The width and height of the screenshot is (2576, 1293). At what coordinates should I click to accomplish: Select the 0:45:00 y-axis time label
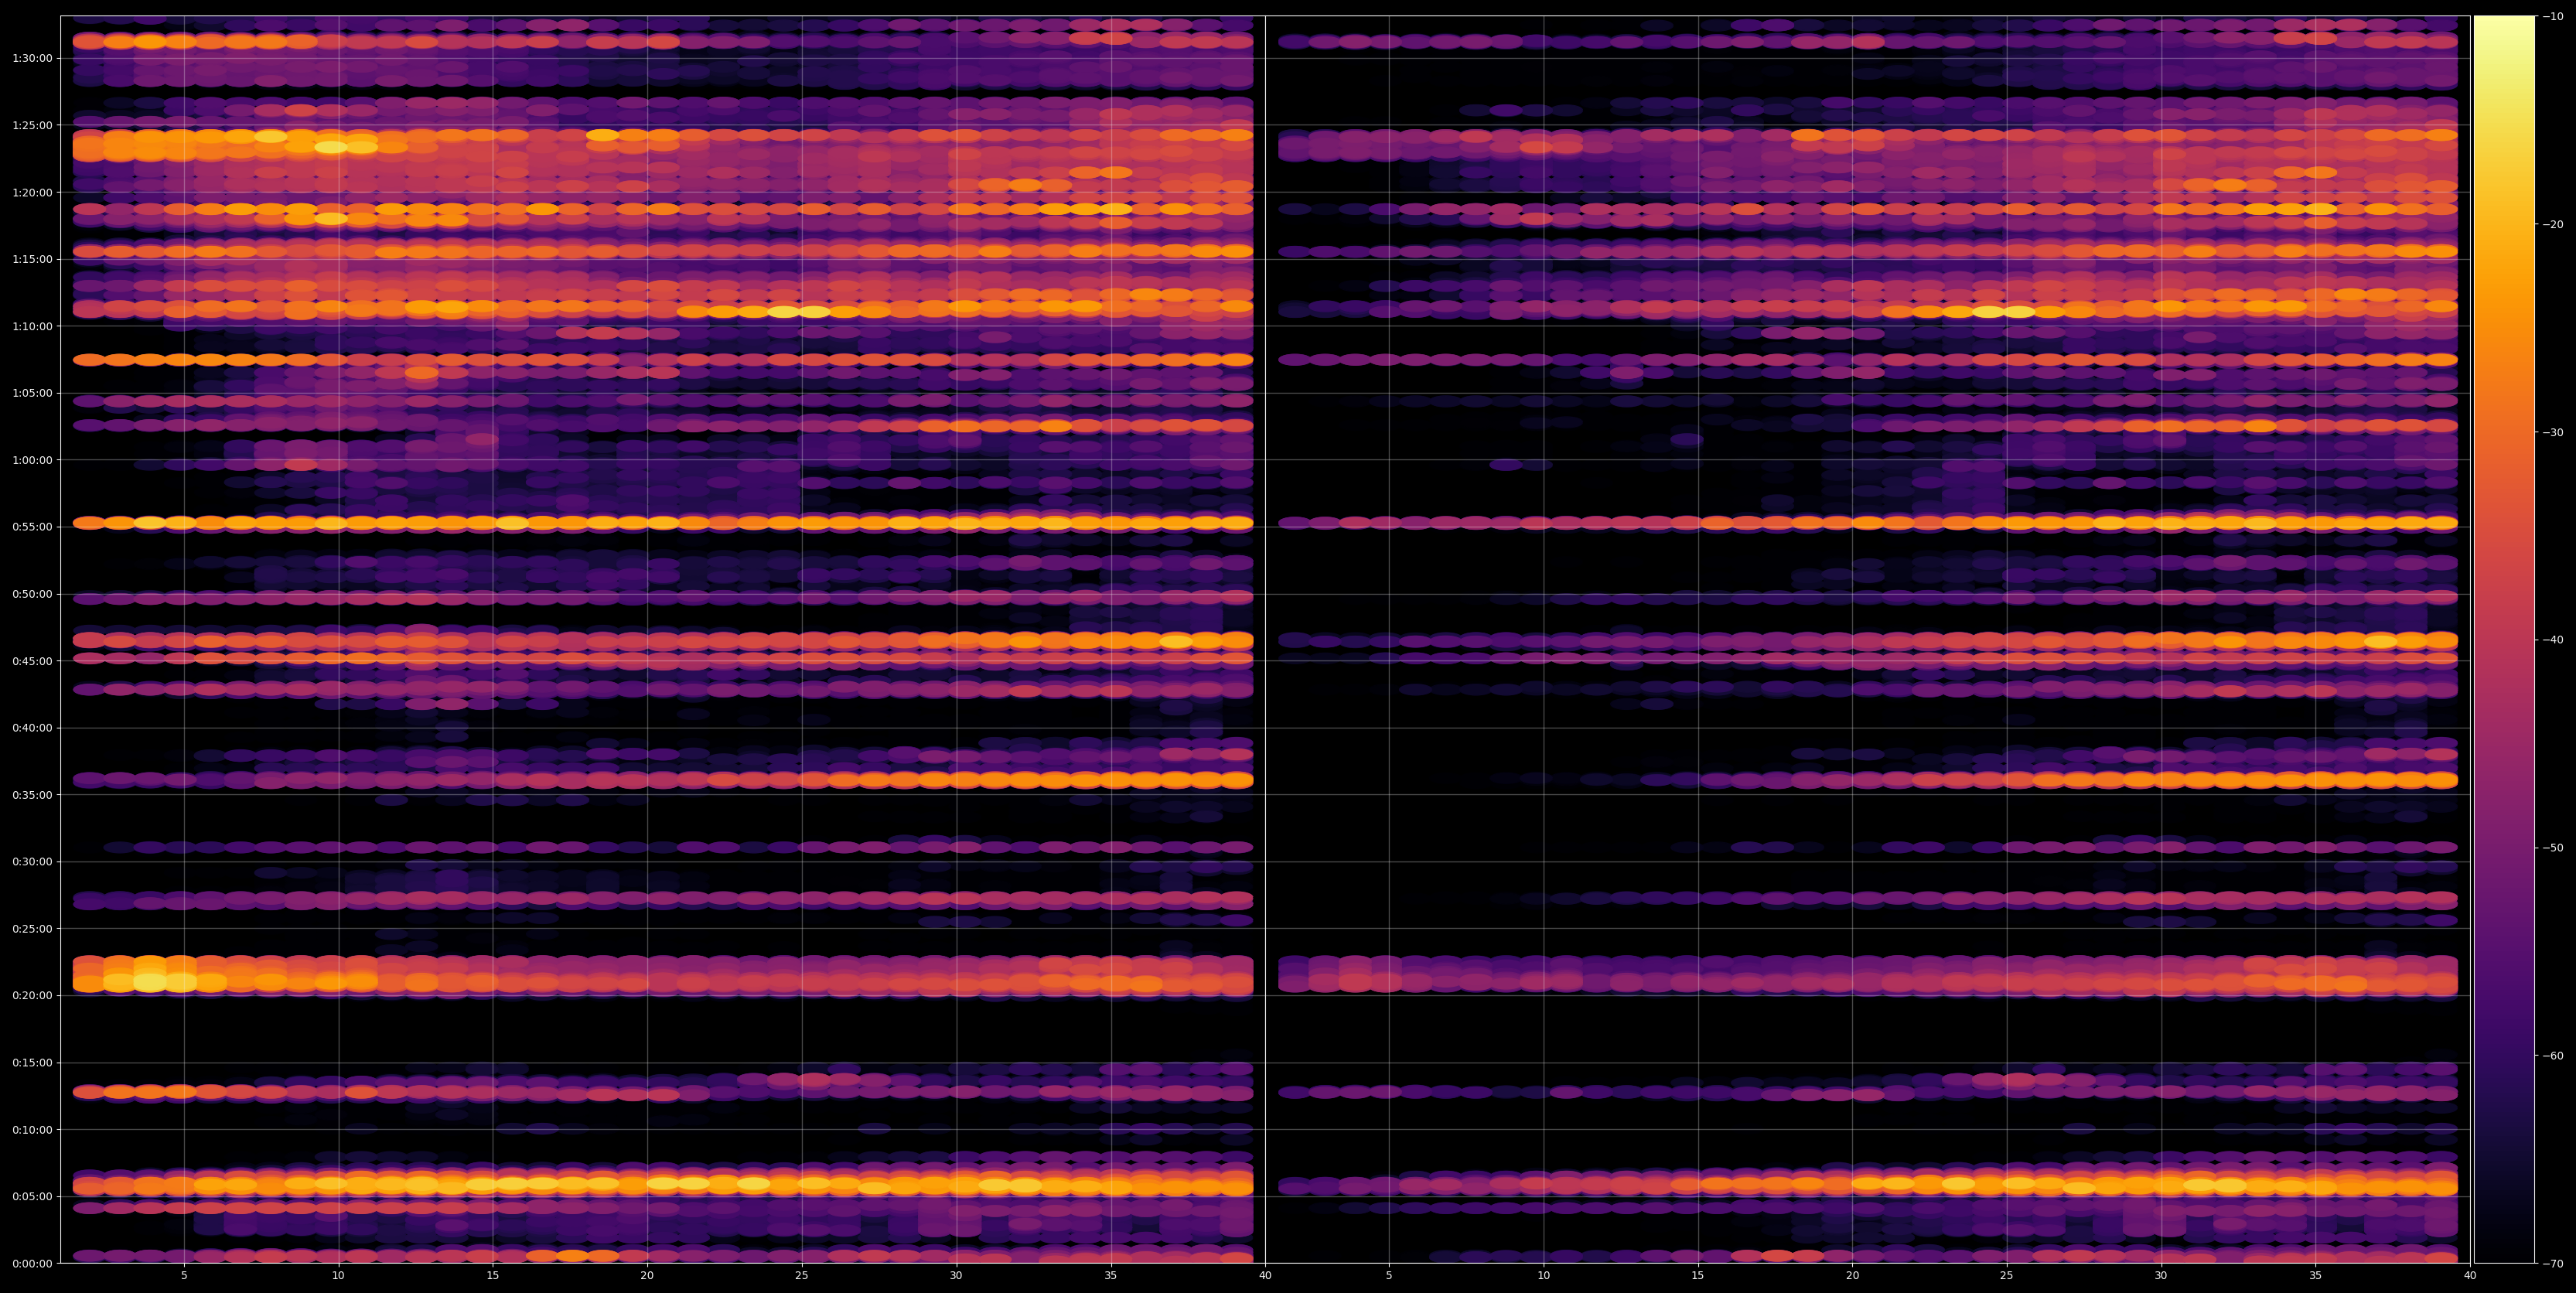(32, 660)
